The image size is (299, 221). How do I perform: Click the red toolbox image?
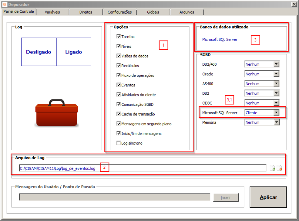click(x=57, y=112)
